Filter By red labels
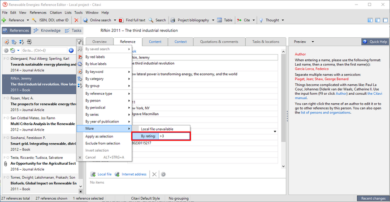This screenshot has width=390, height=202. click(x=104, y=57)
